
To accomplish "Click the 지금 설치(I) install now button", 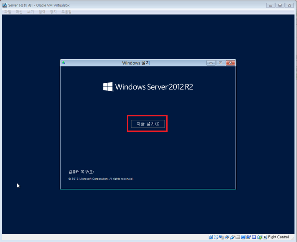I will point(148,124).
